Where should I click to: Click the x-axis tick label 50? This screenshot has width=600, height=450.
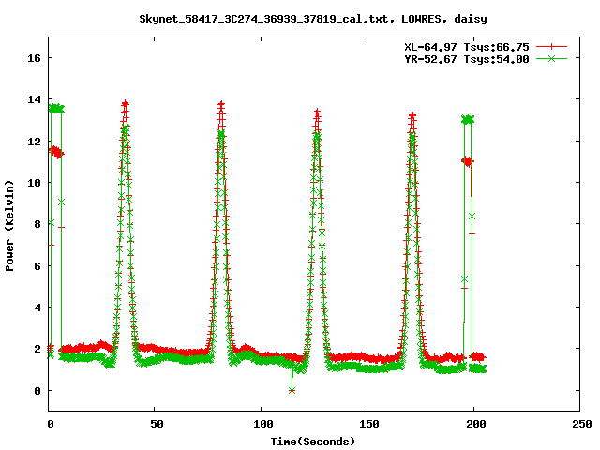(157, 424)
